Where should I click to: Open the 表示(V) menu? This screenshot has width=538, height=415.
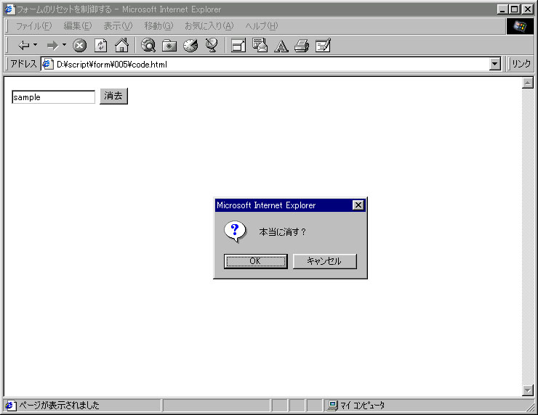(x=118, y=26)
